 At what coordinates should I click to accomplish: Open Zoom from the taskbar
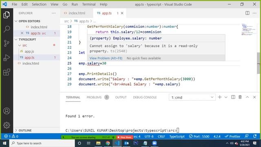coord(155,143)
